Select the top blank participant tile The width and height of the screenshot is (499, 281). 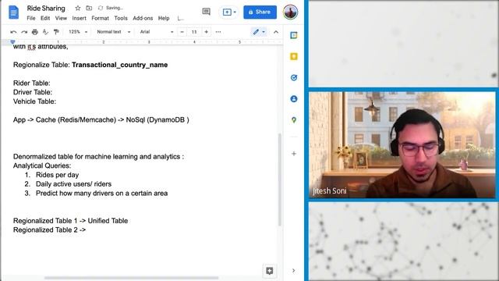(404, 44)
